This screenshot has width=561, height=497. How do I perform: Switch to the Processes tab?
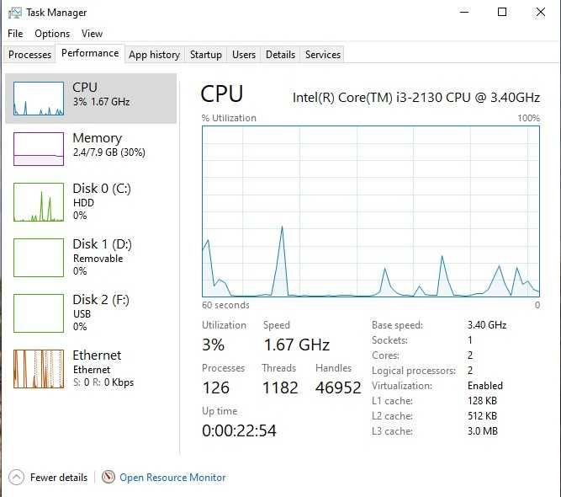29,55
